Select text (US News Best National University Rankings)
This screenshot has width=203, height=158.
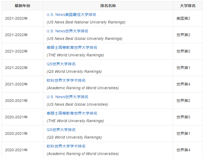[86, 22]
